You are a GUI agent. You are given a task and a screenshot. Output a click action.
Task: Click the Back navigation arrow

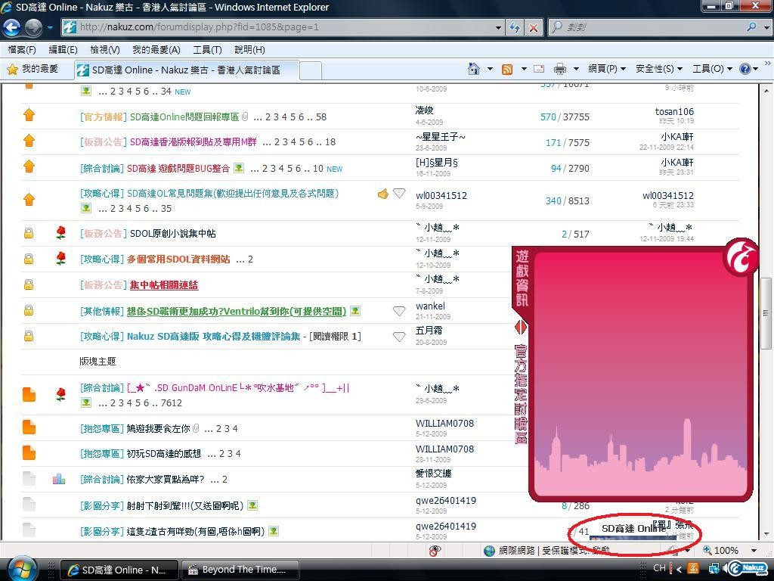click(11, 27)
